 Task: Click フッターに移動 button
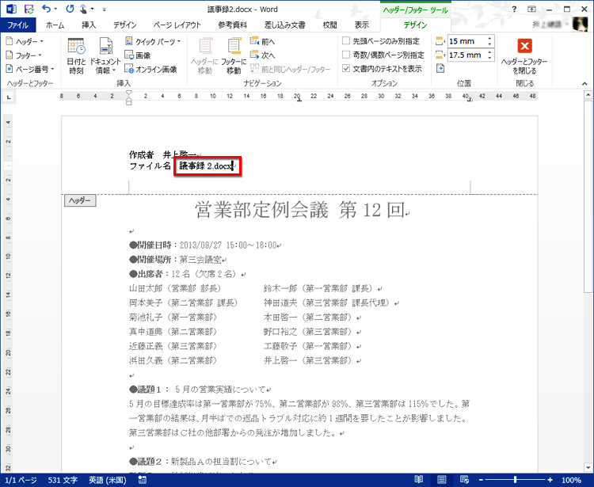pos(234,55)
